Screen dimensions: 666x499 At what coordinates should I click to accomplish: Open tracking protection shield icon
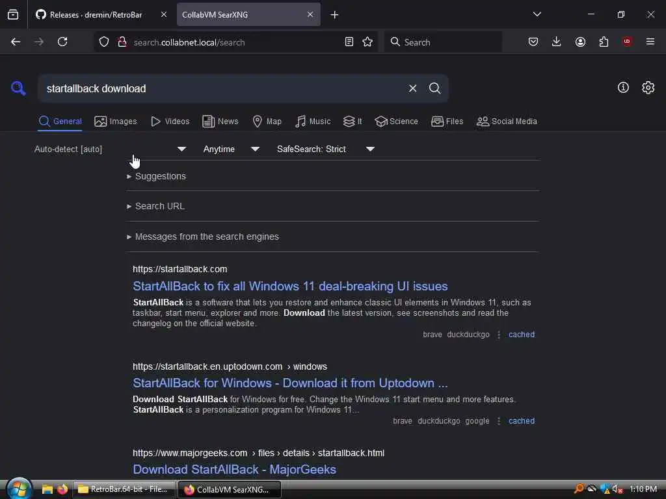coord(104,42)
